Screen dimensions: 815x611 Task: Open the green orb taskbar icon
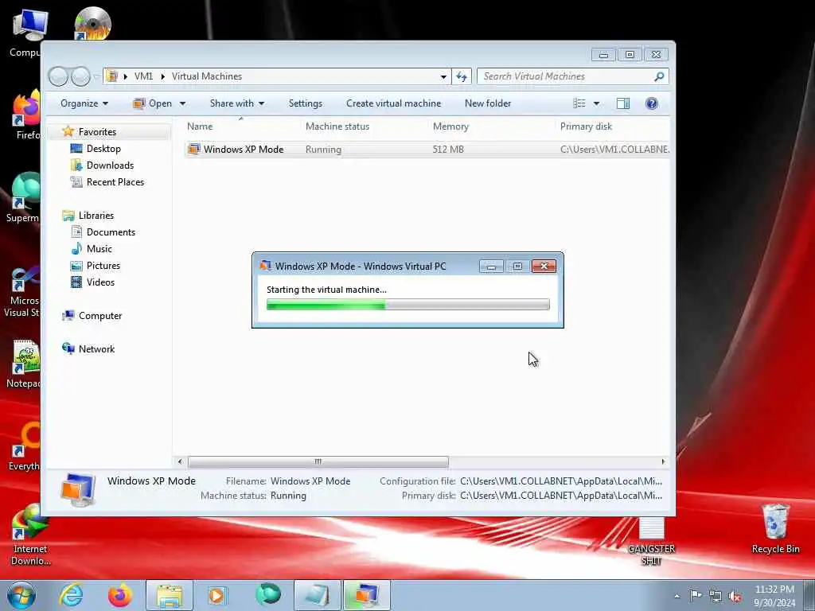pos(267,594)
